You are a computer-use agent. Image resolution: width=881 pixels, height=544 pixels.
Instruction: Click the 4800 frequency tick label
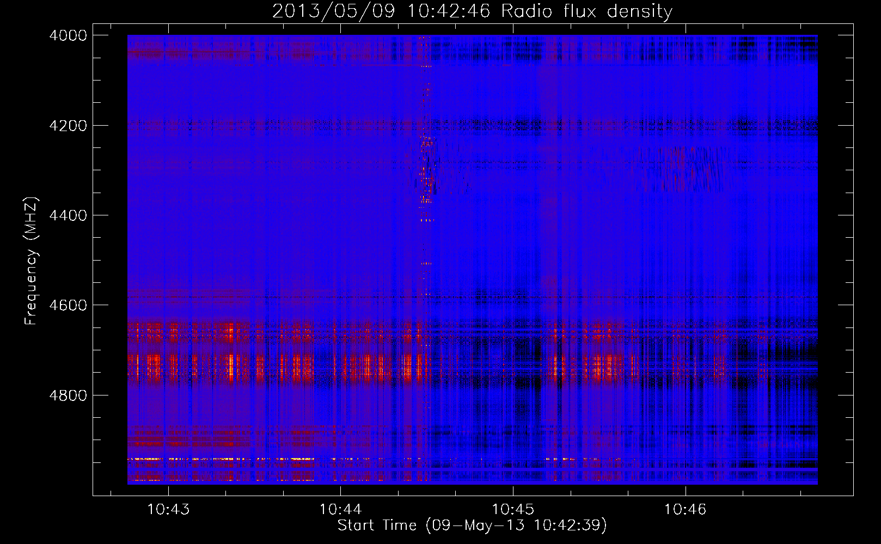68,395
